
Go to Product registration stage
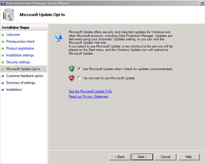tap(20, 48)
